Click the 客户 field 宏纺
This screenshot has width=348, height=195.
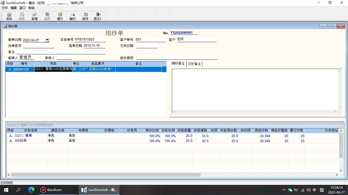pos(196,39)
